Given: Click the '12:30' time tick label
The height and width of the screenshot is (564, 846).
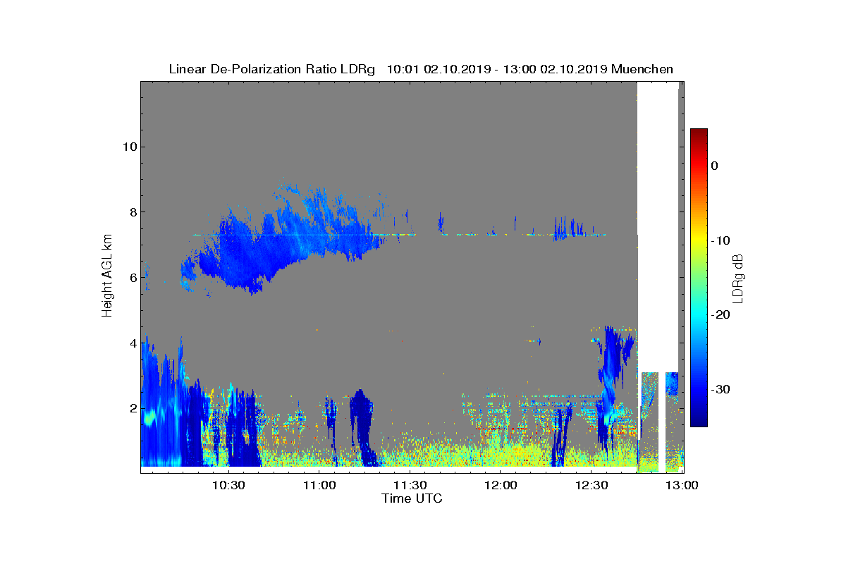Looking at the screenshot, I should (x=592, y=485).
